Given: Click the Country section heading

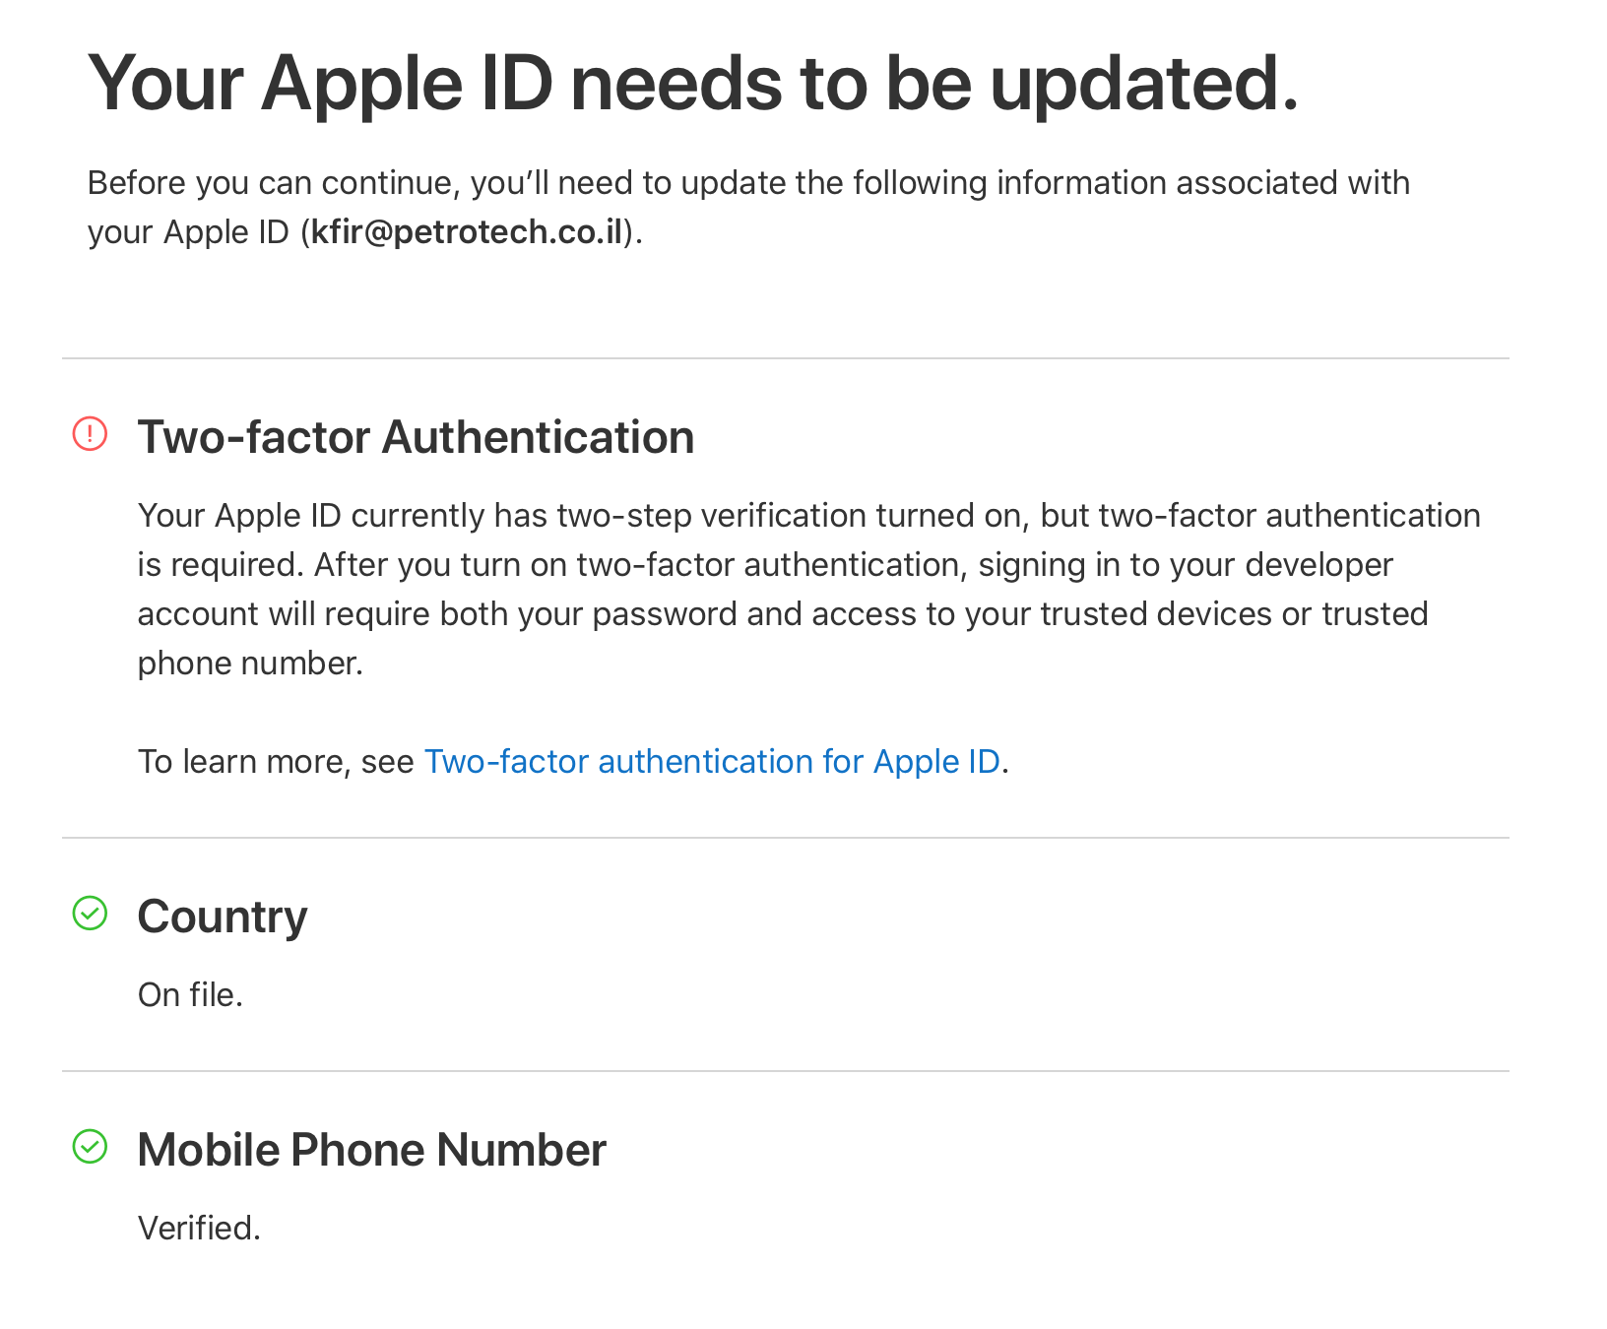Looking at the screenshot, I should click(x=223, y=917).
